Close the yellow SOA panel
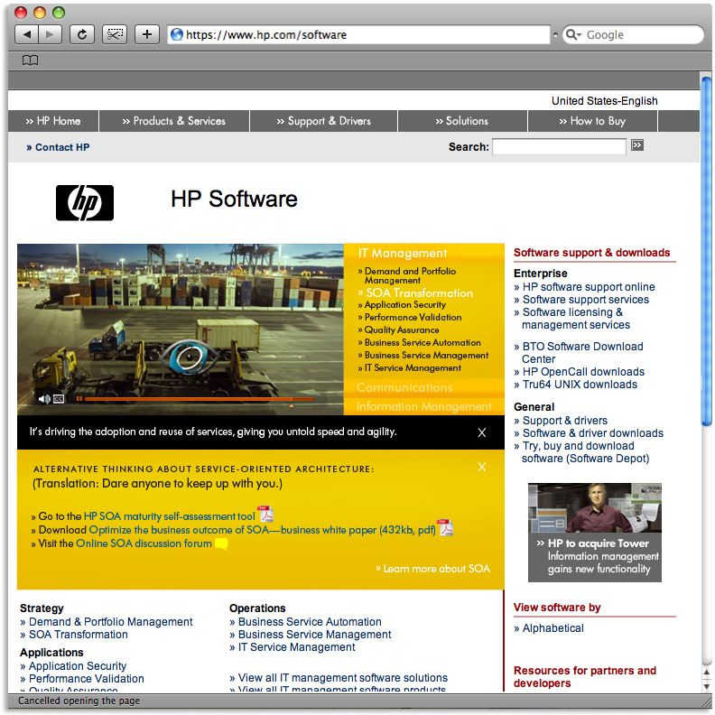The width and height of the screenshot is (715, 715). point(481,467)
